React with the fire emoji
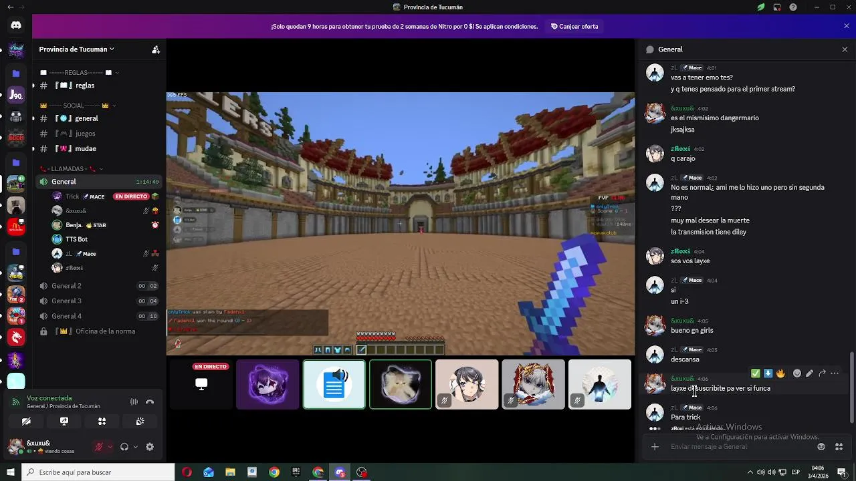The height and width of the screenshot is (481, 856). point(780,373)
